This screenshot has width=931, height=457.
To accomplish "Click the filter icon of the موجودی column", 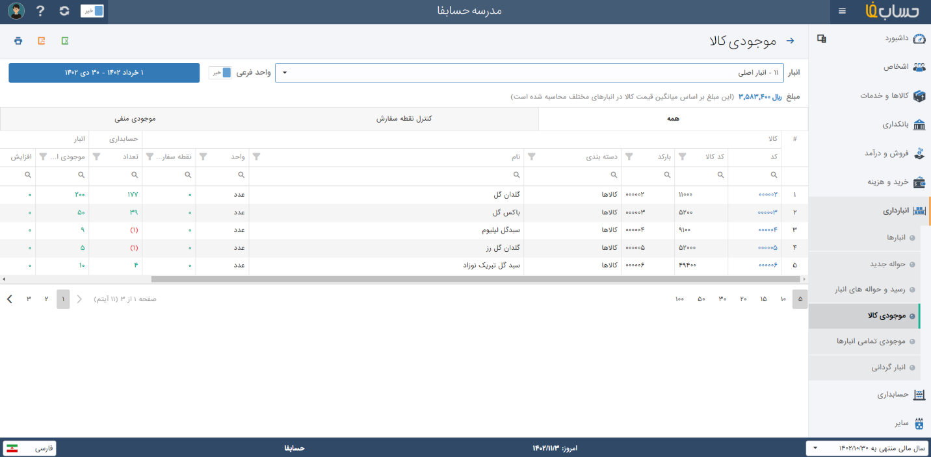I will click(43, 157).
